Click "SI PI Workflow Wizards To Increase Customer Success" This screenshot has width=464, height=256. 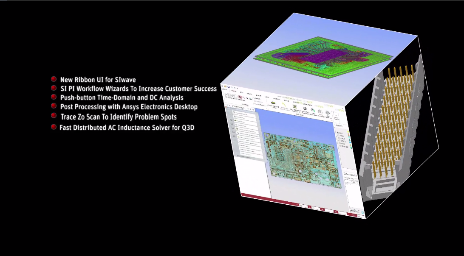[x=139, y=89]
